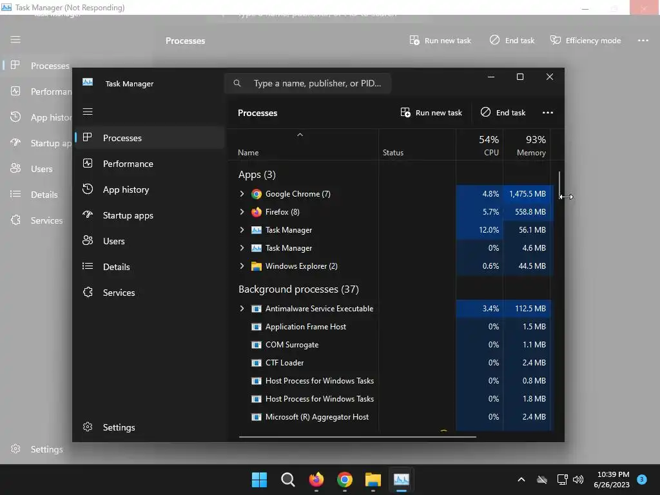660x495 pixels.
Task: Sort by the 54% CPU column header
Action: (x=480, y=145)
